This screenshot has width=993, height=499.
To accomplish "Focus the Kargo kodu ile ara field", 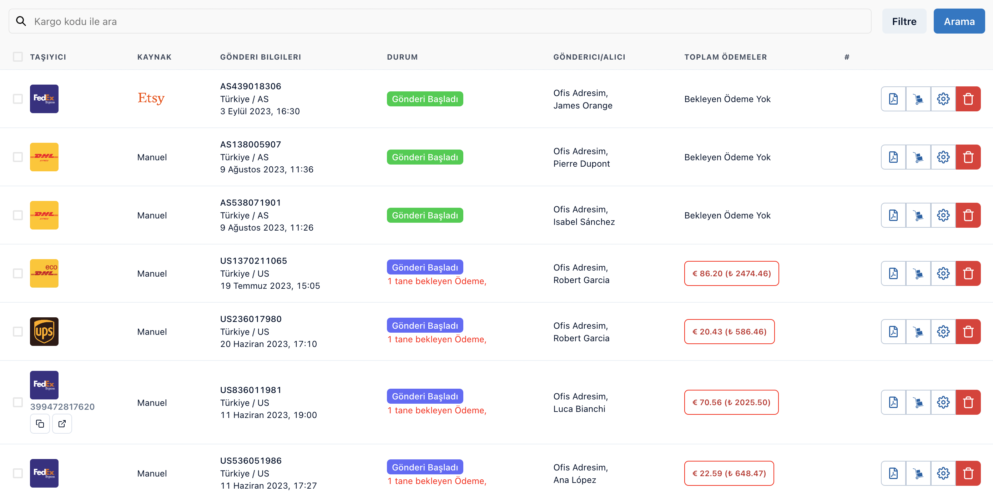I will (x=439, y=22).
